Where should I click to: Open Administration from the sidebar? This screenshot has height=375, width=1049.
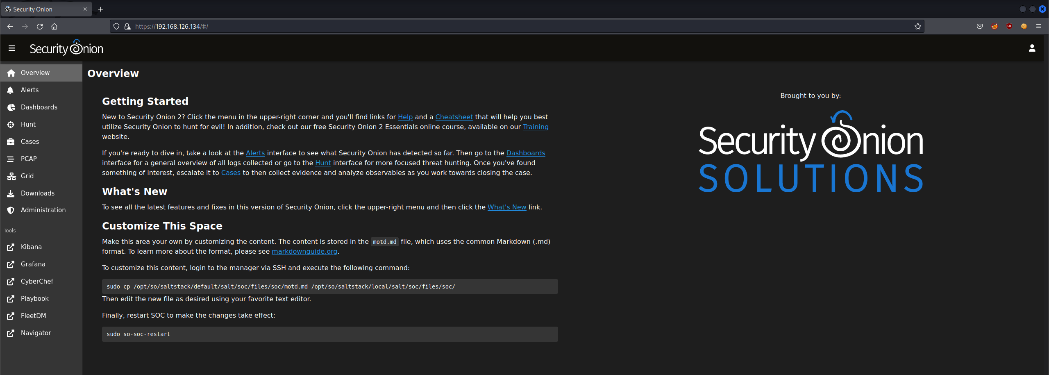pyautogui.click(x=41, y=210)
